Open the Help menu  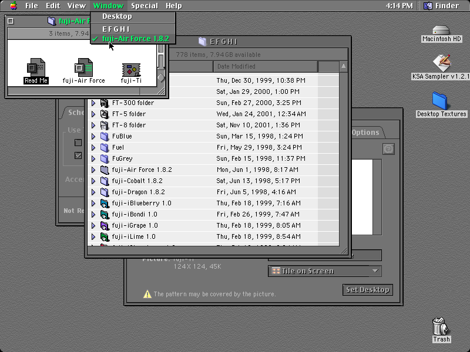[x=174, y=6]
